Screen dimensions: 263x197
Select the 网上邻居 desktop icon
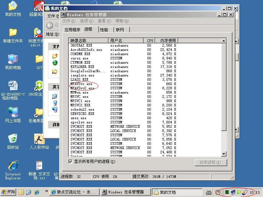[13, 115]
